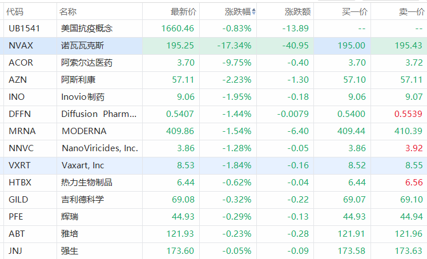Select the JNJ ticker code
This screenshot has width=427, height=259.
[18, 251]
